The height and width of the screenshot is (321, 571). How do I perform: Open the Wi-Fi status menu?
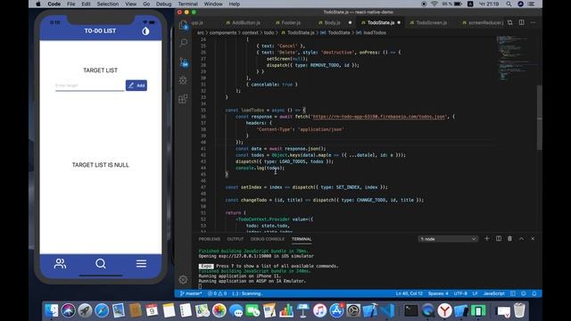pos(434,4)
